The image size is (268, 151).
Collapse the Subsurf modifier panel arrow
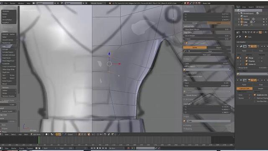click(x=237, y=80)
